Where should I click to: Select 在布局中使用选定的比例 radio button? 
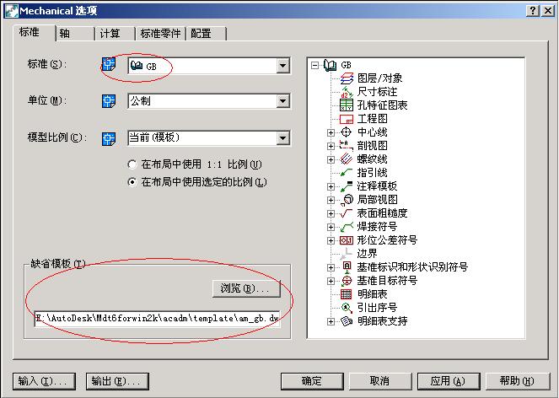click(x=132, y=182)
